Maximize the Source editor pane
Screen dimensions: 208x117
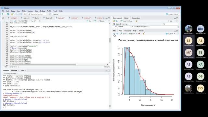[x=109, y=18]
